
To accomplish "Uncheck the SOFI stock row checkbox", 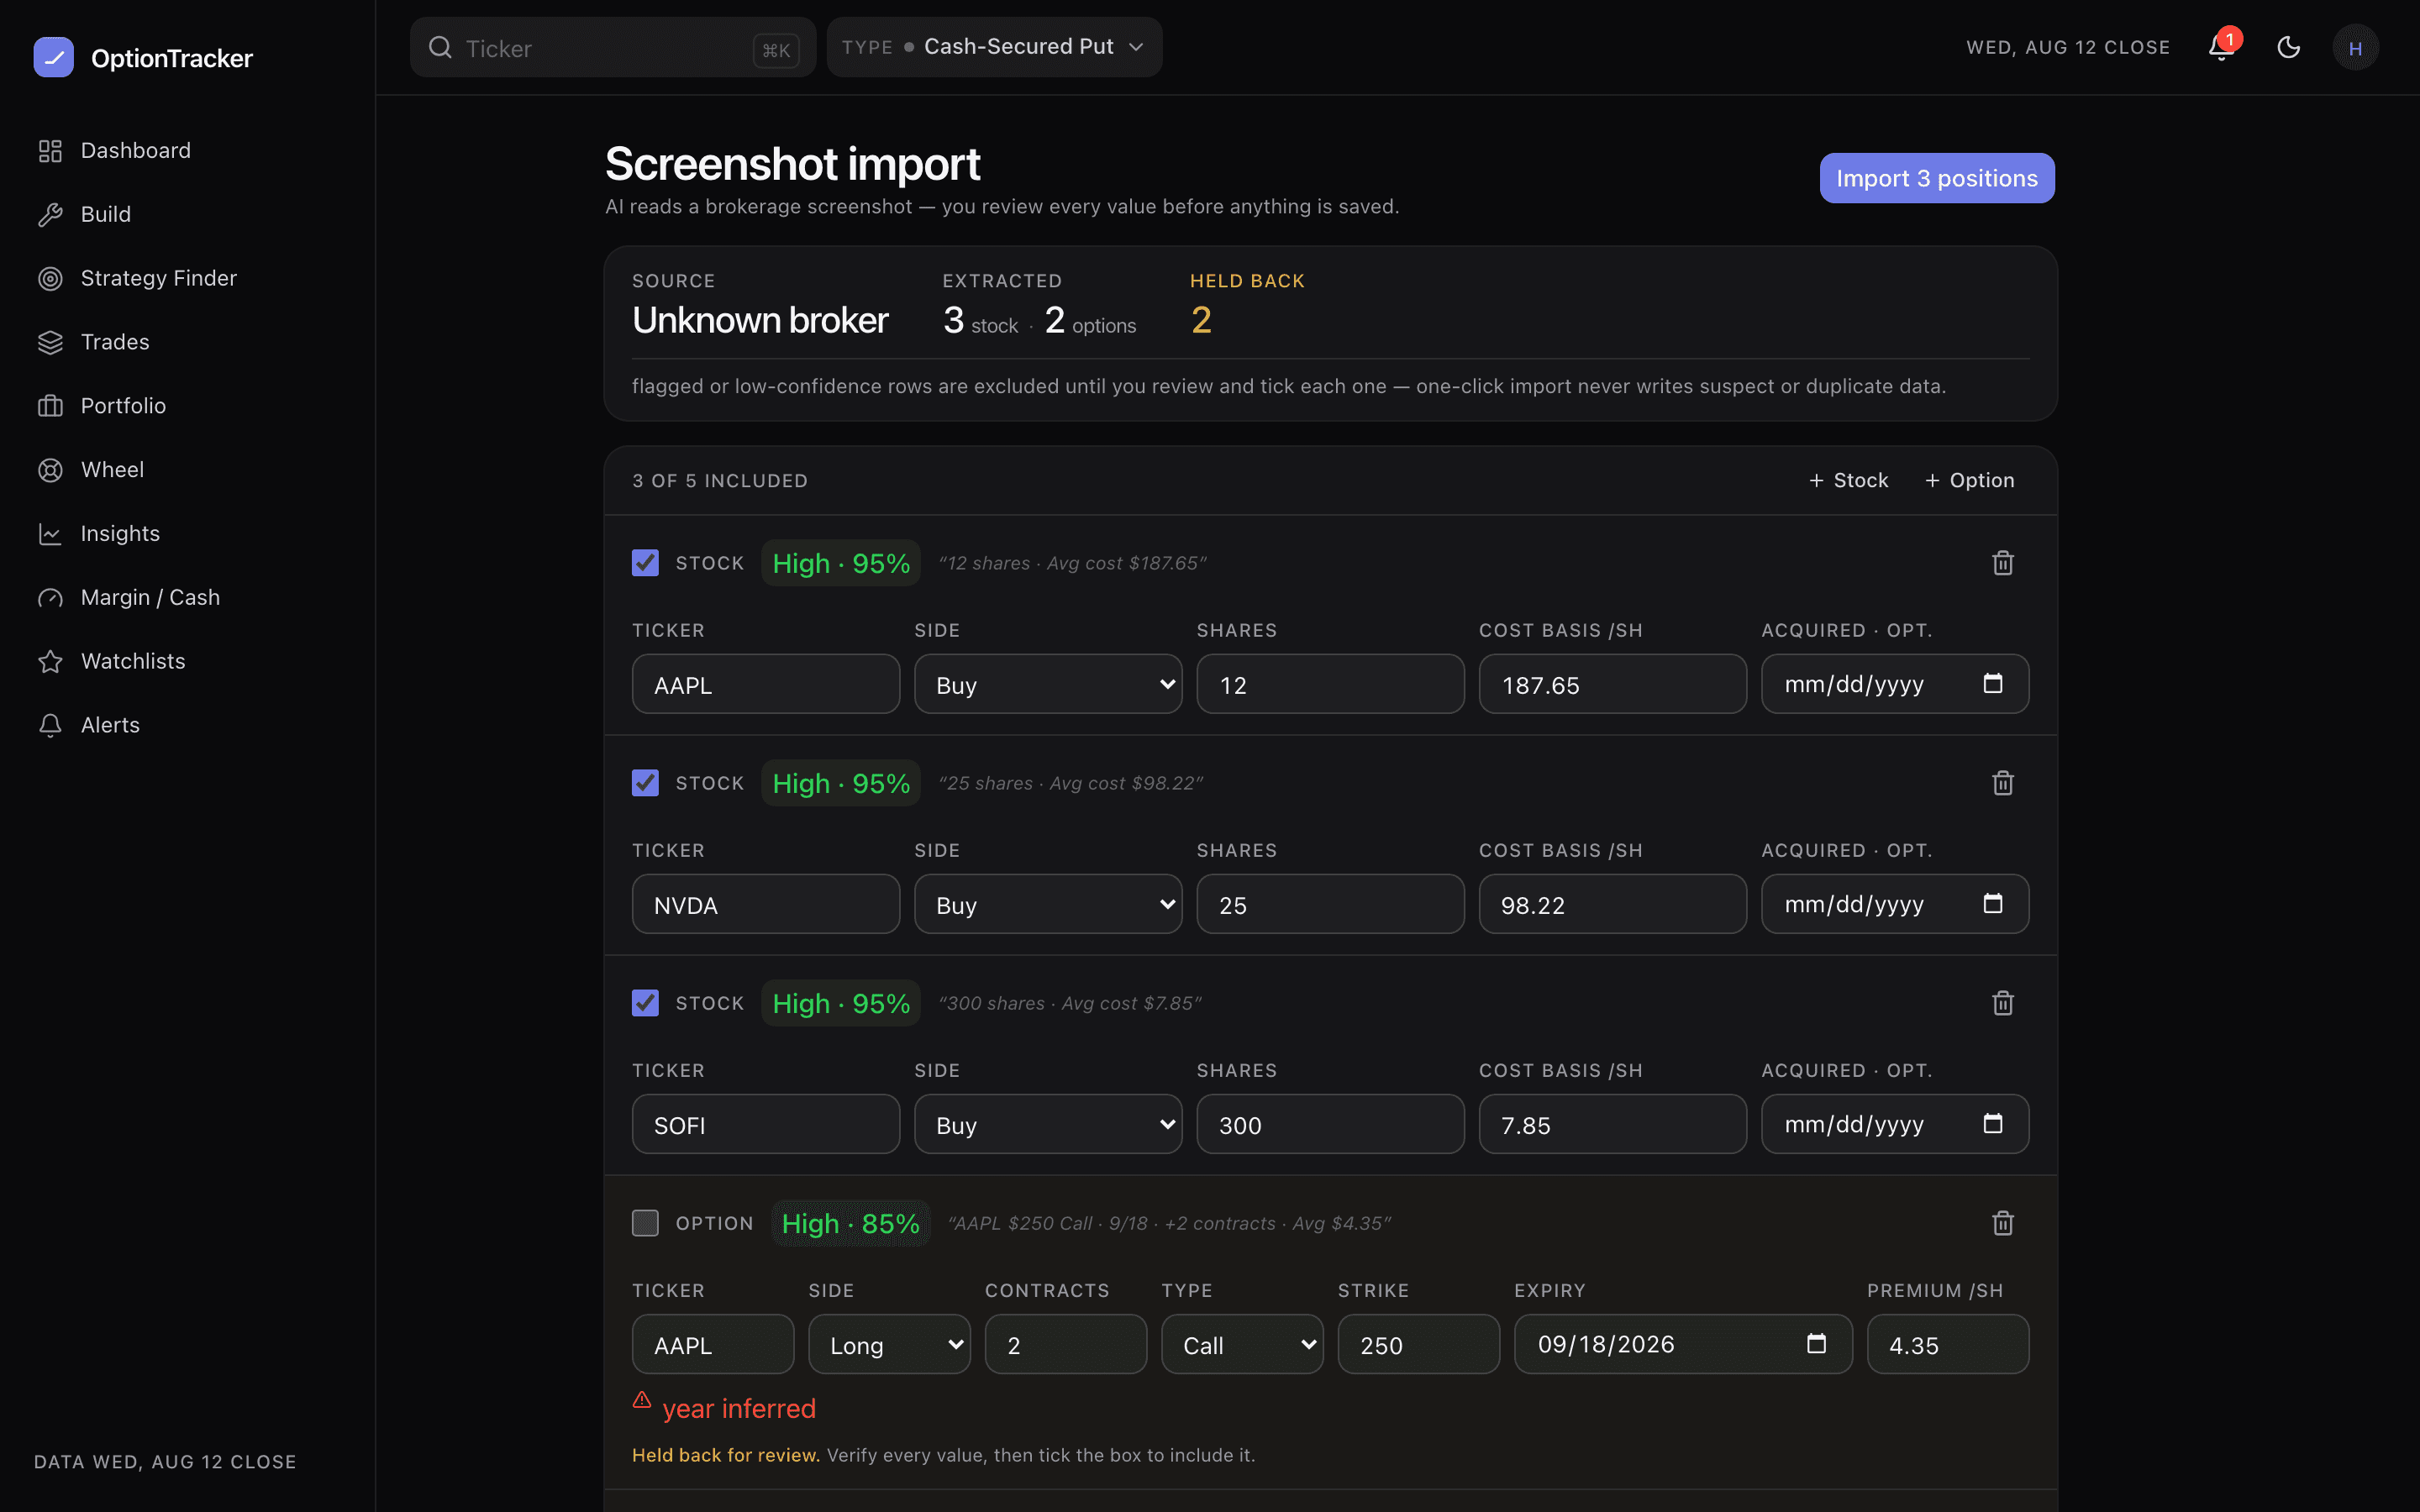I will point(645,1003).
